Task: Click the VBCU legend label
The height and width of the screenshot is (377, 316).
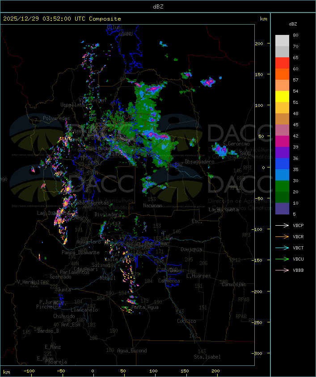Action: [298, 259]
